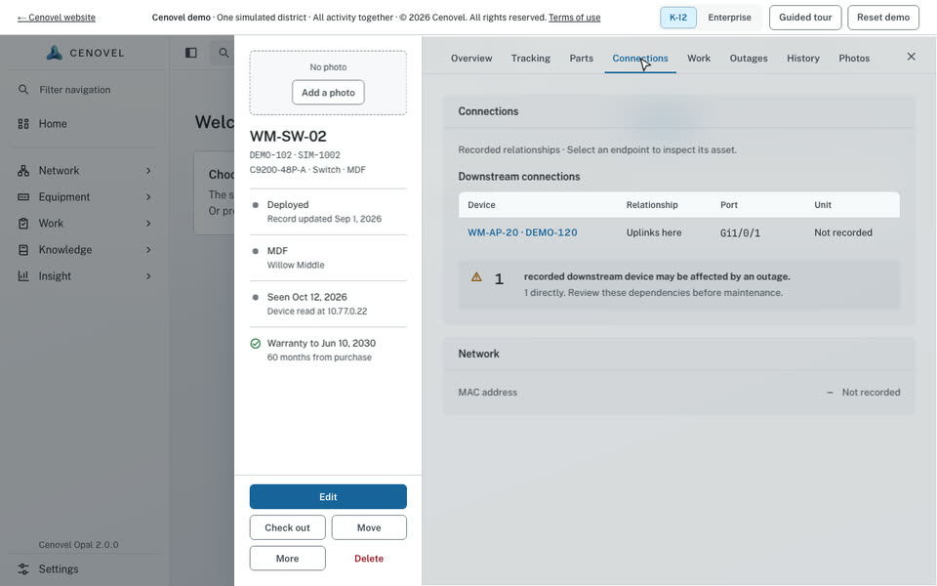Image resolution: width=937 pixels, height=586 pixels.
Task: Click Reset demo
Action: pos(883,18)
